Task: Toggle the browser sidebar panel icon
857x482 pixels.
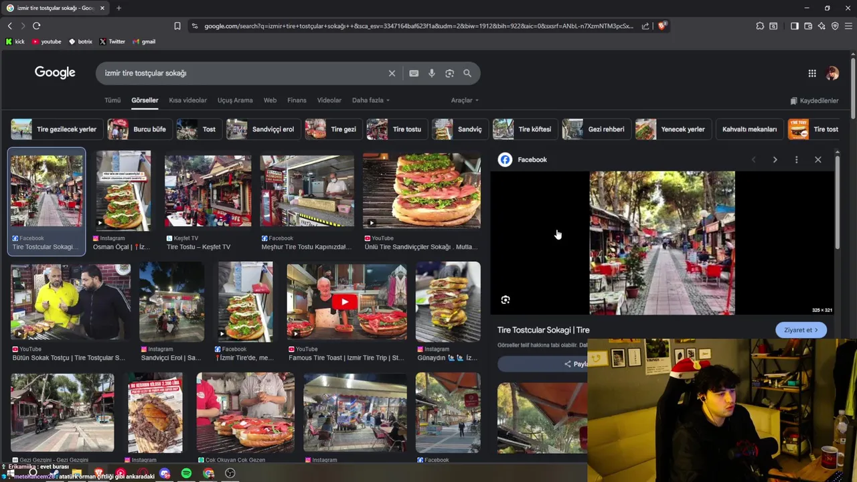Action: (794, 26)
